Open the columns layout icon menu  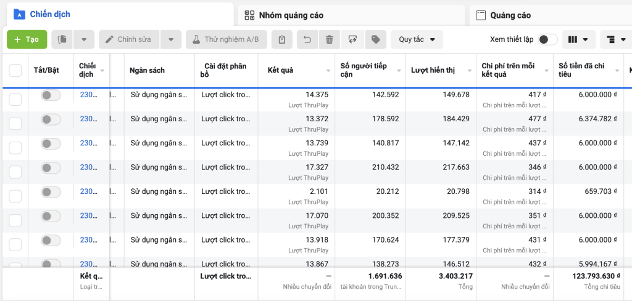coord(578,39)
